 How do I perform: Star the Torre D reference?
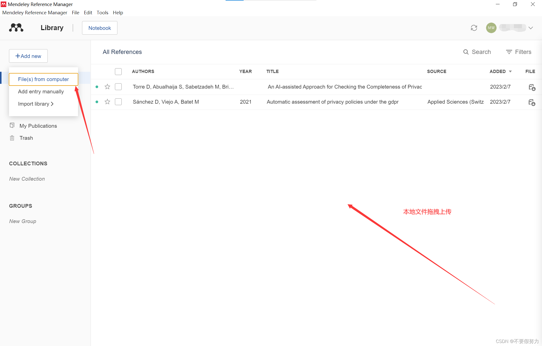coord(107,87)
